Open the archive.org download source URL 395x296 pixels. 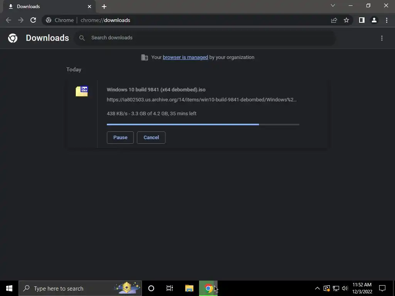tap(202, 100)
